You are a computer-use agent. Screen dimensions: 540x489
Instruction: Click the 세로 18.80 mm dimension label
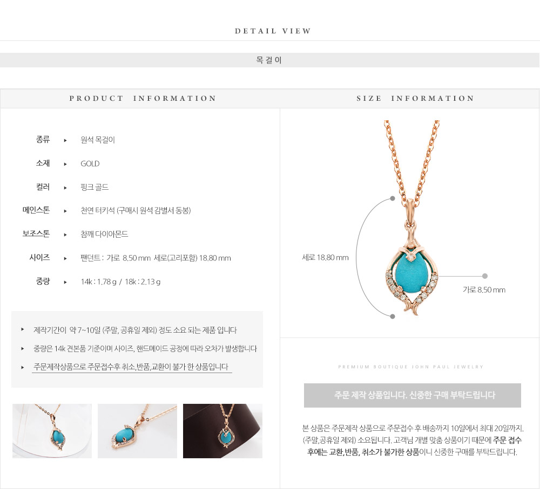coord(325,258)
